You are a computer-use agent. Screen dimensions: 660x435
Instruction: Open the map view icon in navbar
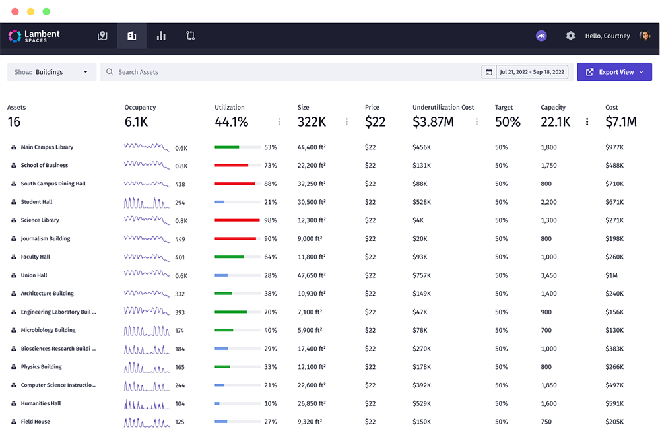(102, 36)
